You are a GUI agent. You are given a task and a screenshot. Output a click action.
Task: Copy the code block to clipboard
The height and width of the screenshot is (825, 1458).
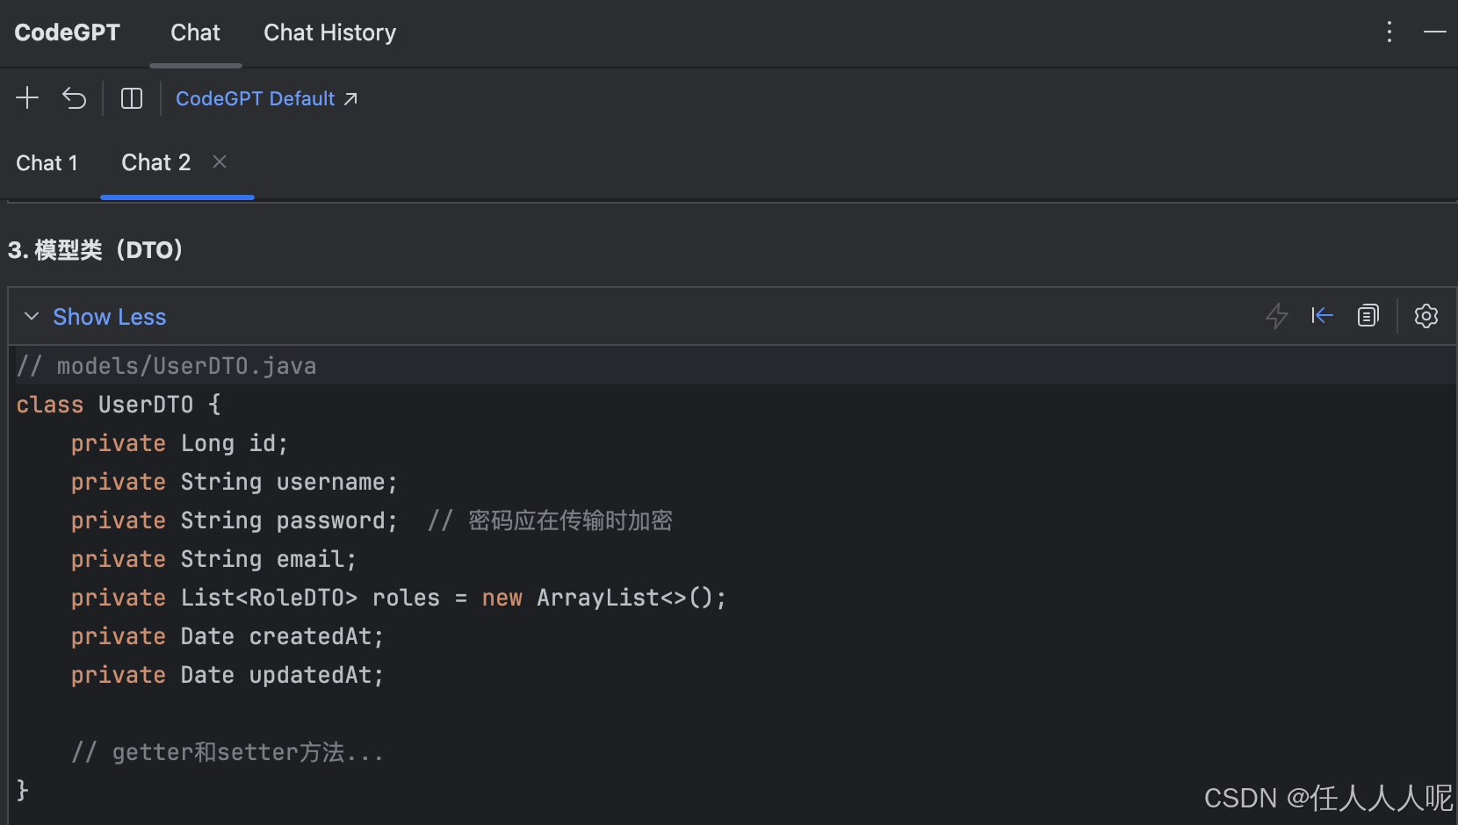1368,315
